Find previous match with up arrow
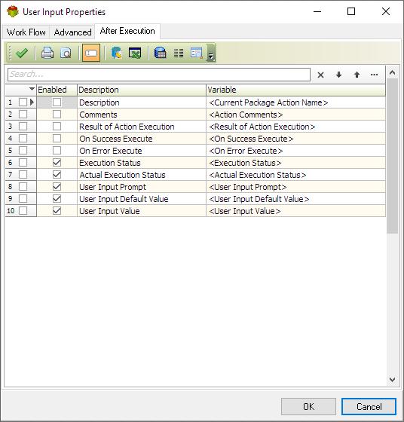Viewport: 404px width, 422px height. pyautogui.click(x=357, y=75)
